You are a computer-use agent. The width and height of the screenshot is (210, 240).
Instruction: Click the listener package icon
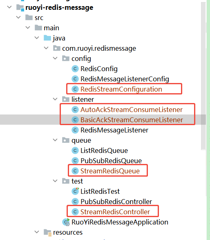66,99
